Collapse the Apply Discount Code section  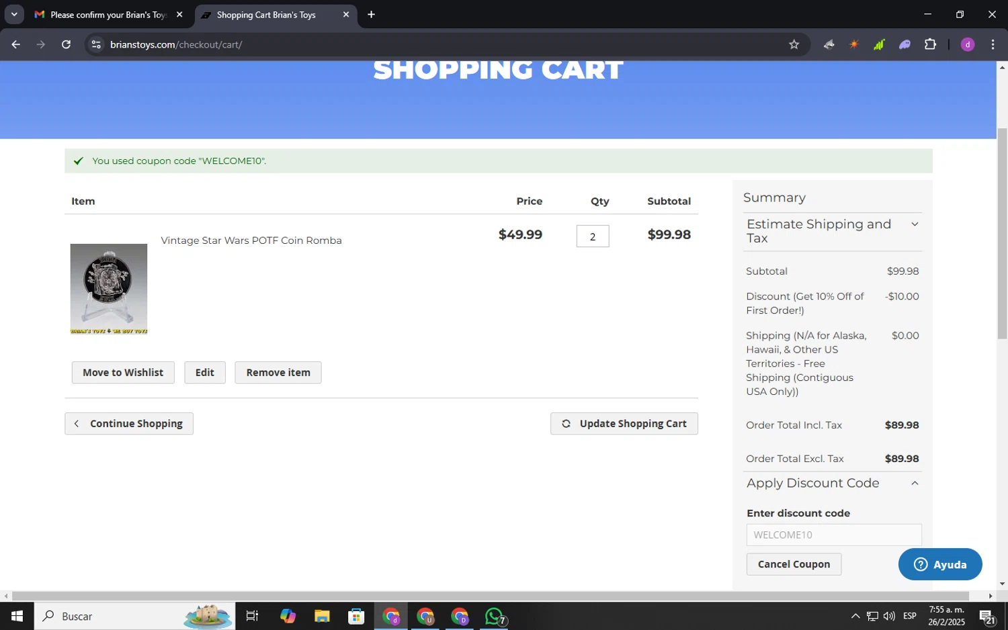pyautogui.click(x=833, y=483)
